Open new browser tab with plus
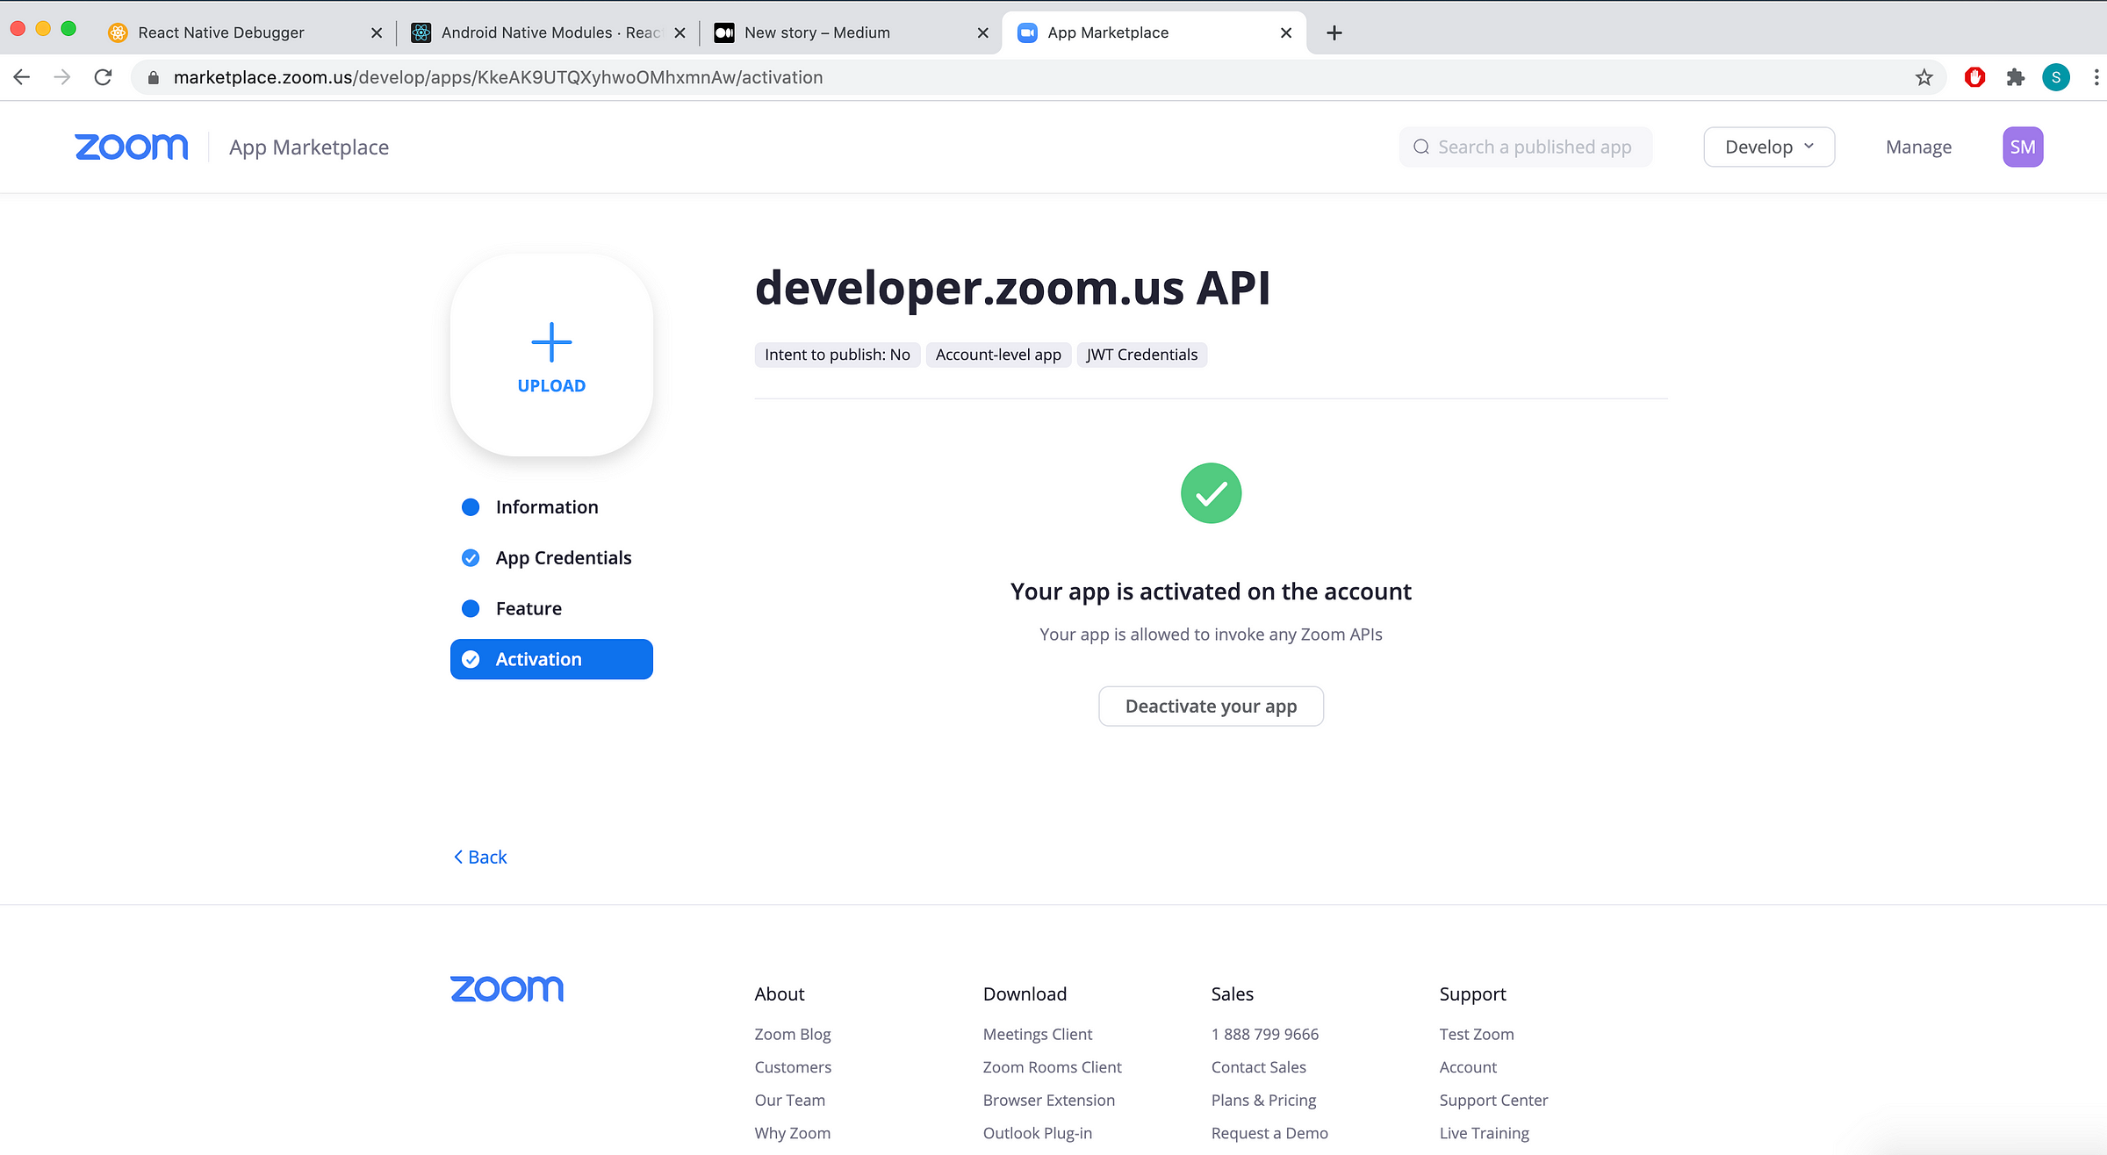The width and height of the screenshot is (2107, 1155). click(x=1334, y=32)
